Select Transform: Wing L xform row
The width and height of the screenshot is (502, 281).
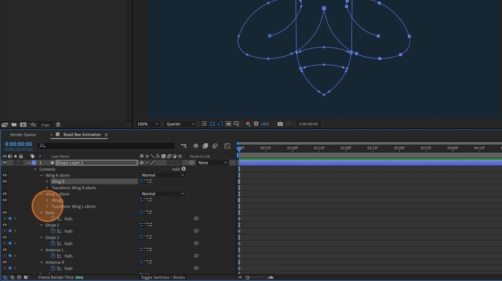74,206
